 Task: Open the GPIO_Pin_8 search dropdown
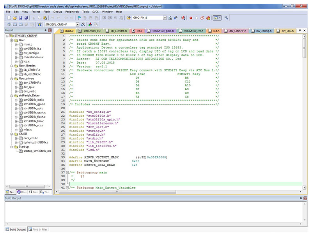165,18
